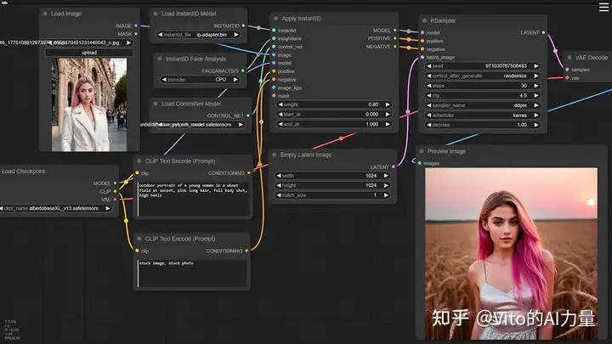
Task: Decrease weight value in Apply InstantID
Action: tap(280, 104)
